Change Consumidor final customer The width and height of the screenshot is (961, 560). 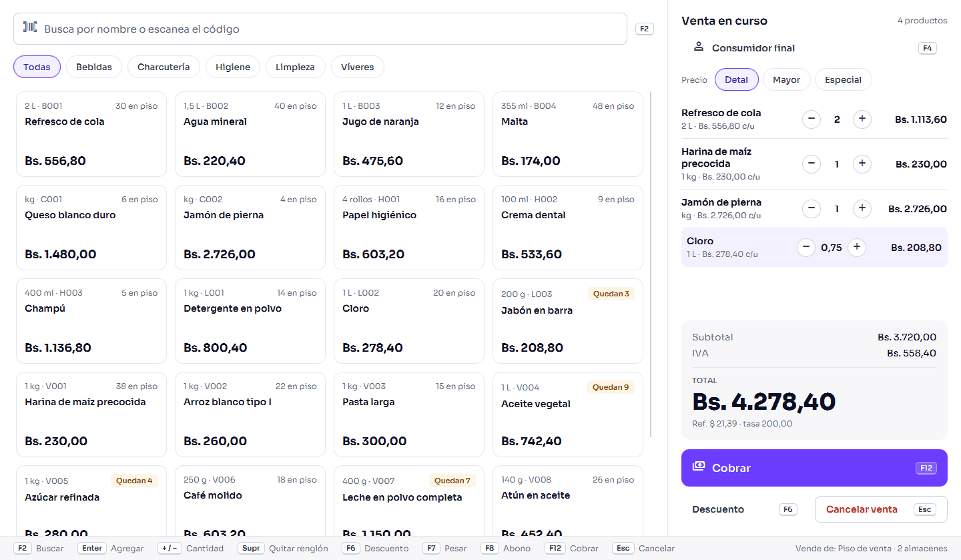click(814, 48)
